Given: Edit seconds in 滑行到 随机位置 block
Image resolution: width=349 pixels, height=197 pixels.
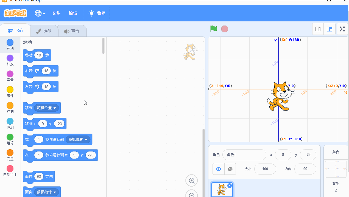Looking at the screenshot, I should click(39, 139).
